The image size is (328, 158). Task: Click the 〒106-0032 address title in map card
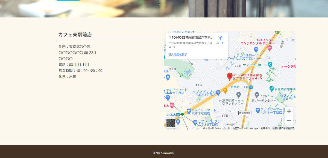click(x=191, y=37)
